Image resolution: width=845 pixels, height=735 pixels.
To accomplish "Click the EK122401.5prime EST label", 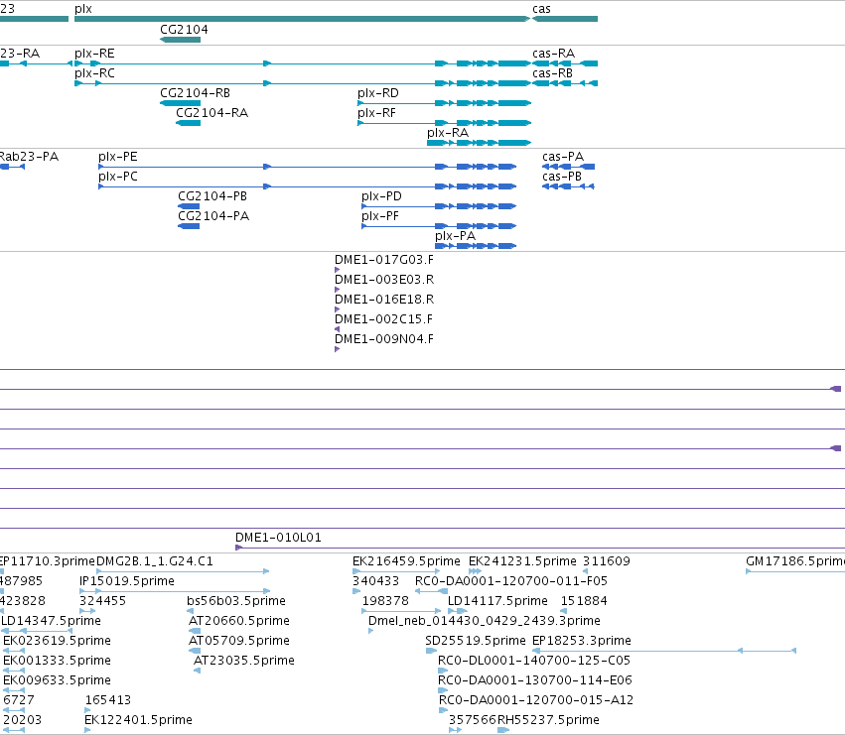I will coord(138,720).
